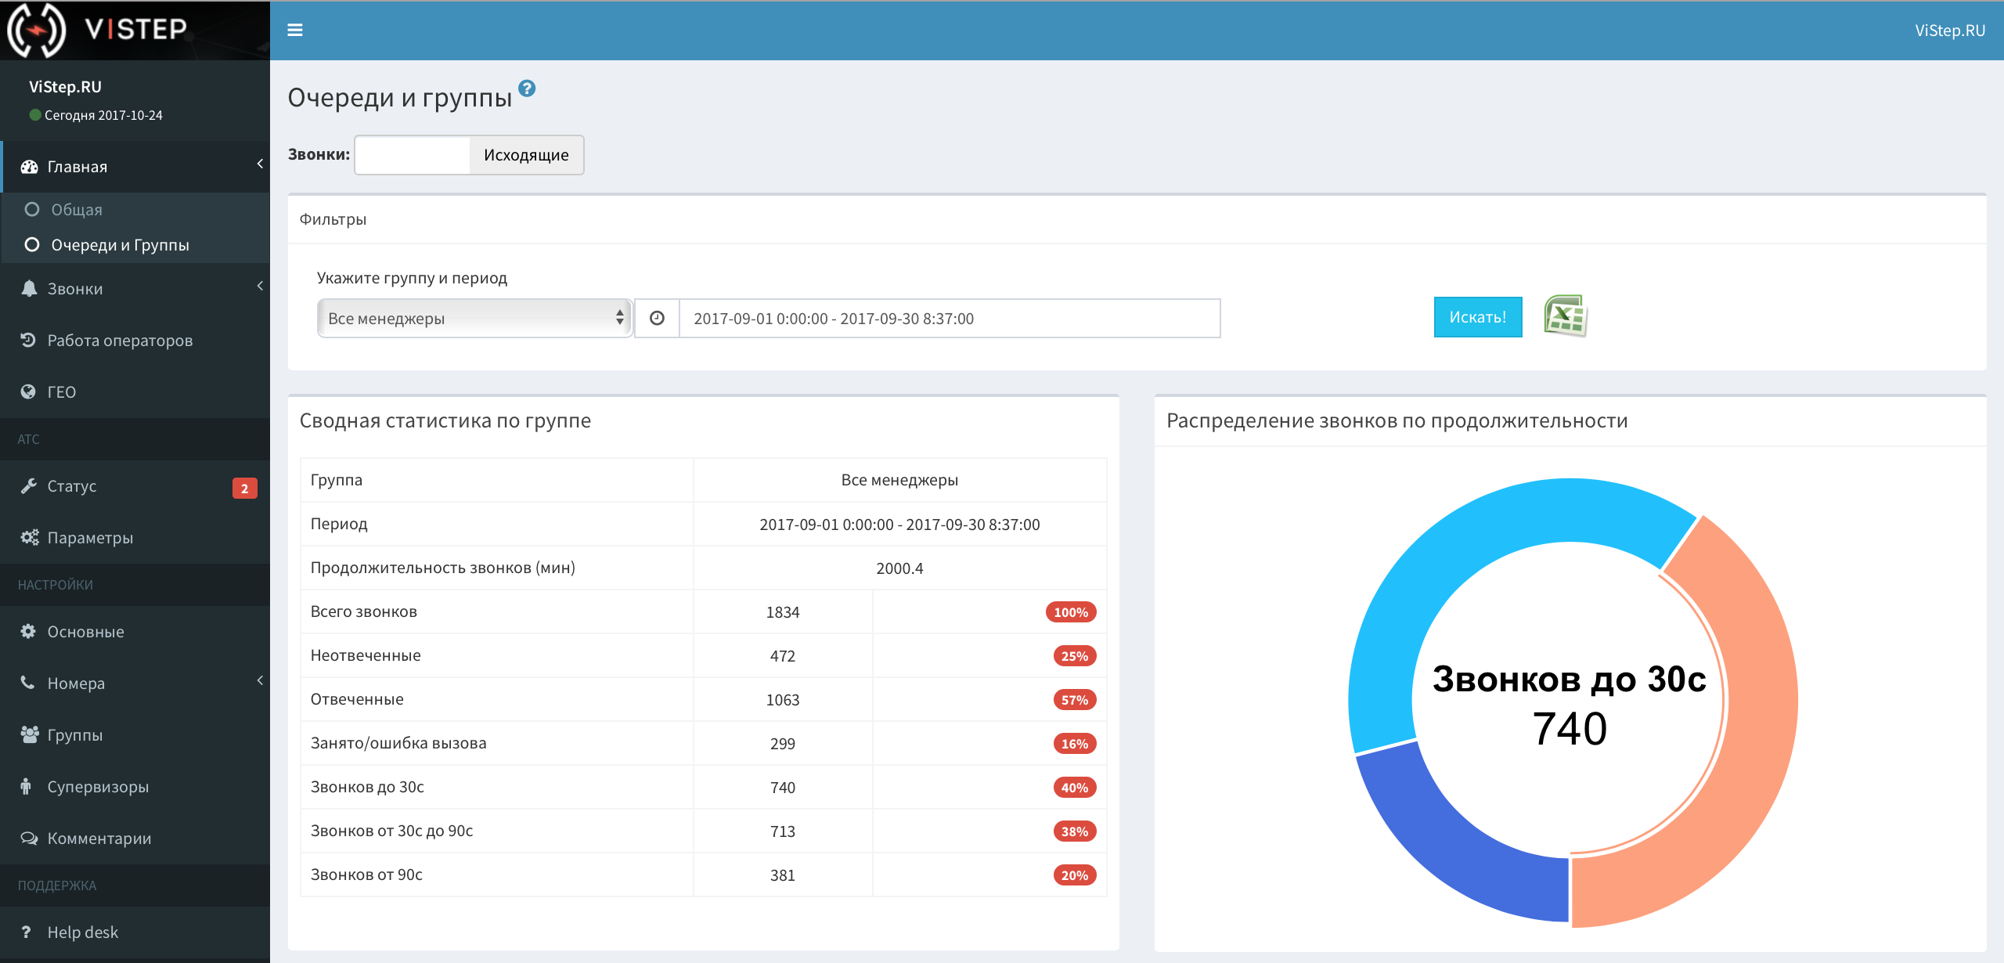Click the clock icon beside date range
The width and height of the screenshot is (2004, 963).
pyautogui.click(x=657, y=318)
